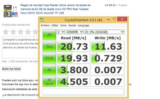Click the 4K write result 0.007

pos(108,70)
